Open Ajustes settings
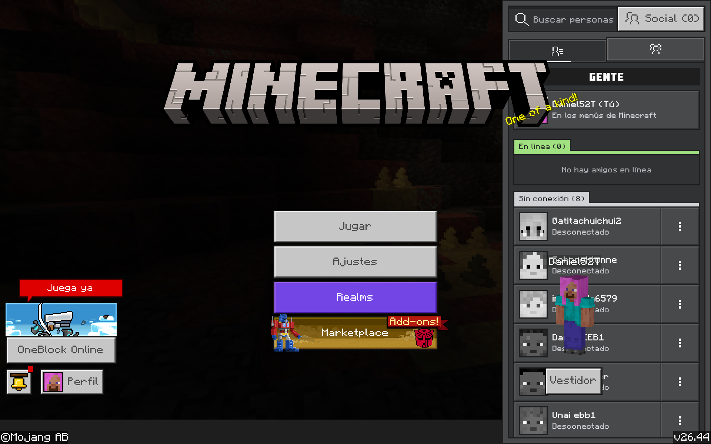The width and height of the screenshot is (711, 444). [x=355, y=262]
